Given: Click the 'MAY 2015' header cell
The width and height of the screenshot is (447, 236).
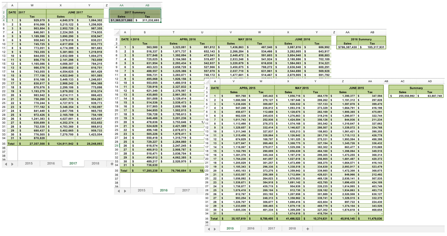Looking at the screenshot, I should tap(302, 88).
